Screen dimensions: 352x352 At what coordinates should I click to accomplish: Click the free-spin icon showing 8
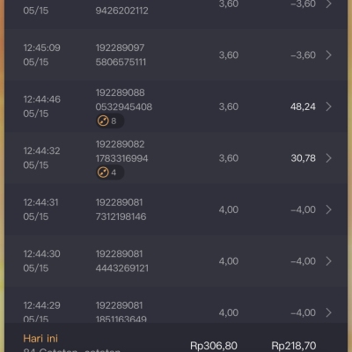point(110,121)
